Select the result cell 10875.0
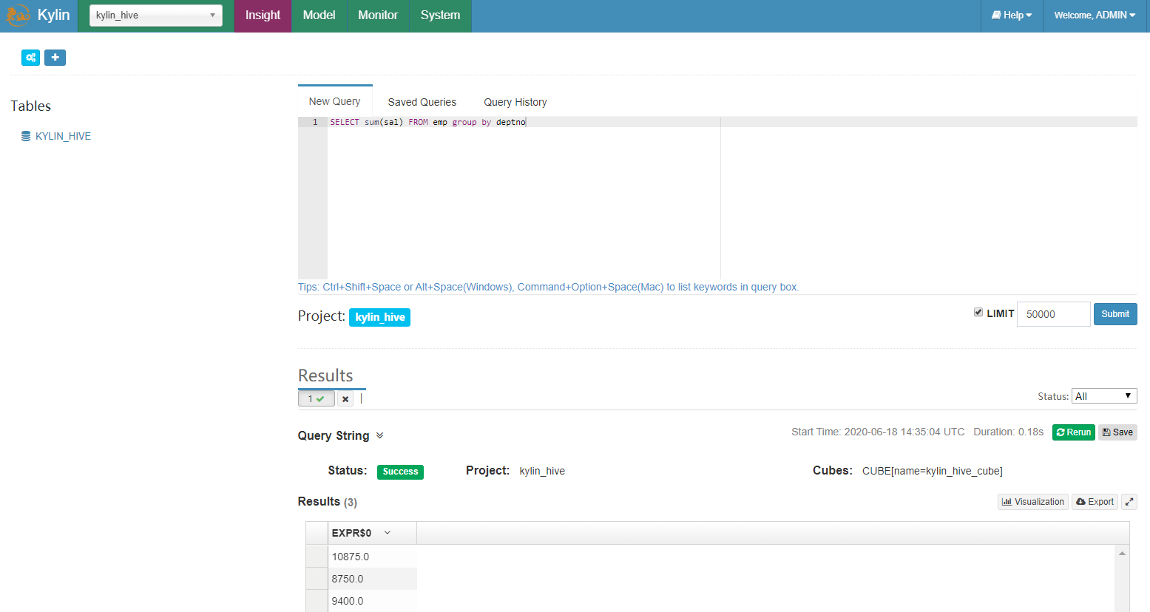1150x612 pixels. tap(372, 557)
